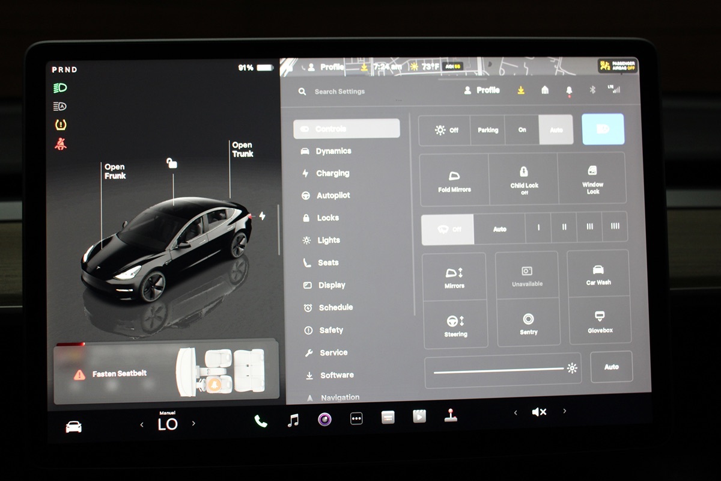Tap the car controls icon in bottom bar
This screenshot has height=481, width=721.
[73, 427]
